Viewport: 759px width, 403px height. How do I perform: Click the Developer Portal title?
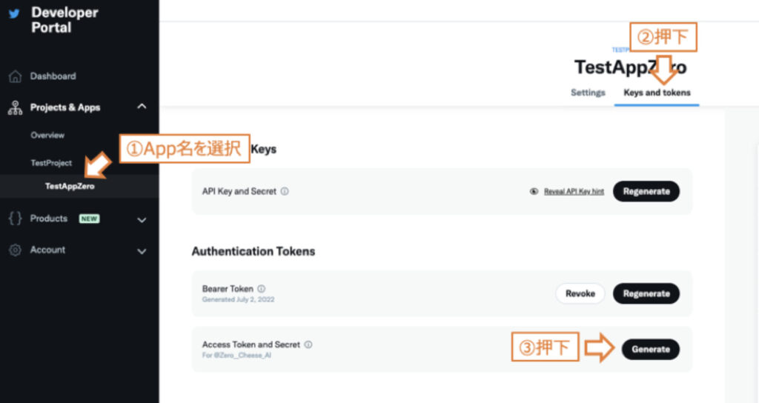64,20
